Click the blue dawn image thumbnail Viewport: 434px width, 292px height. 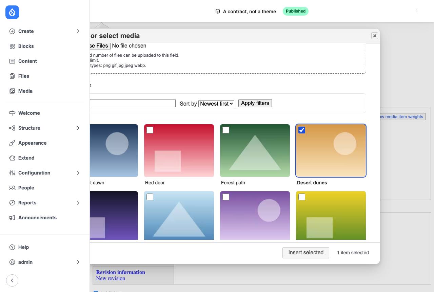pos(114,150)
